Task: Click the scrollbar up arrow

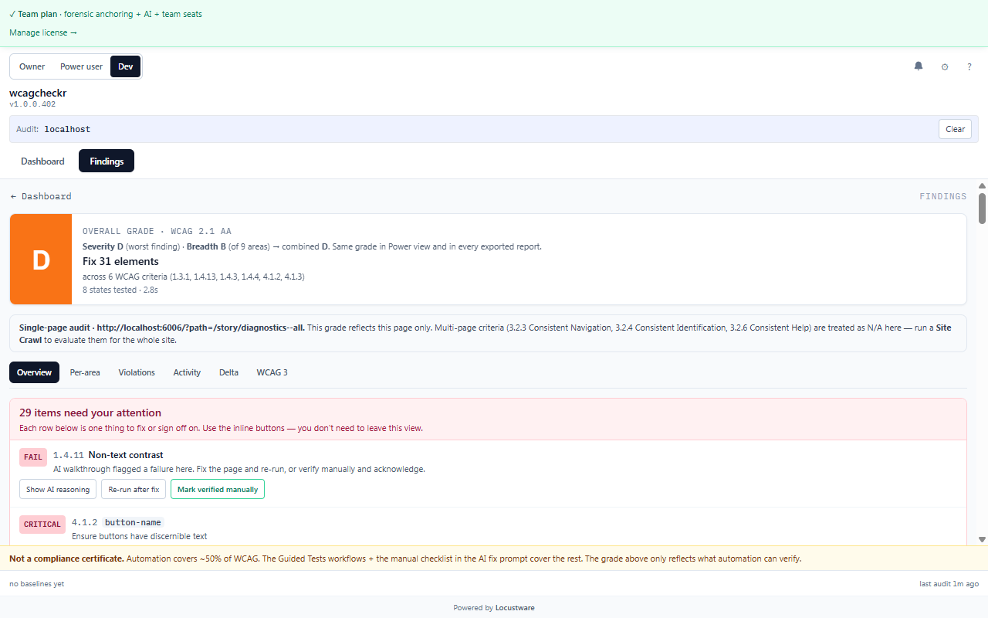Action: 982,186
